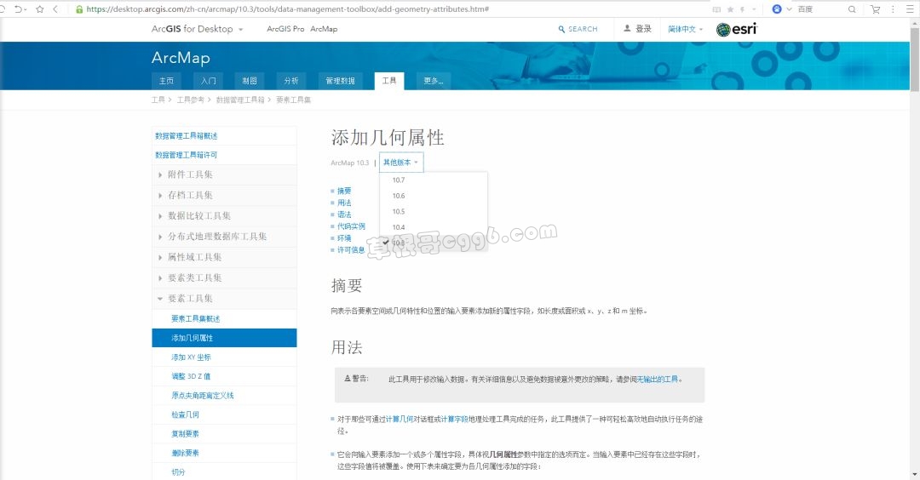Open the ArcGIS for Desktop dropdown
Screen dimensions: 920x480
(x=197, y=29)
